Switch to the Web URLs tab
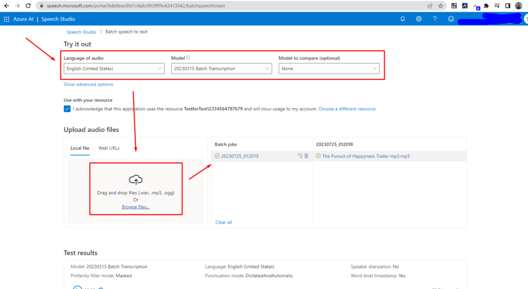This screenshot has width=528, height=289. click(109, 148)
